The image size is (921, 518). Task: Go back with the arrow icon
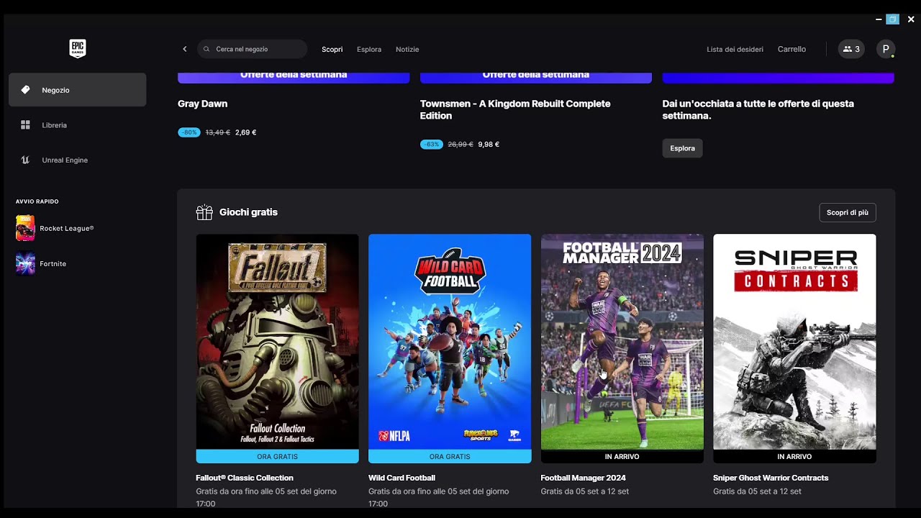[185, 49]
